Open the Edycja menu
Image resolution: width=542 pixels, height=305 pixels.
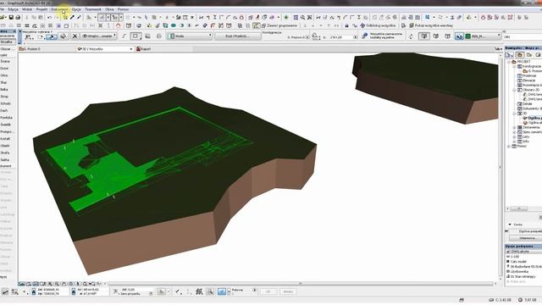14,9
